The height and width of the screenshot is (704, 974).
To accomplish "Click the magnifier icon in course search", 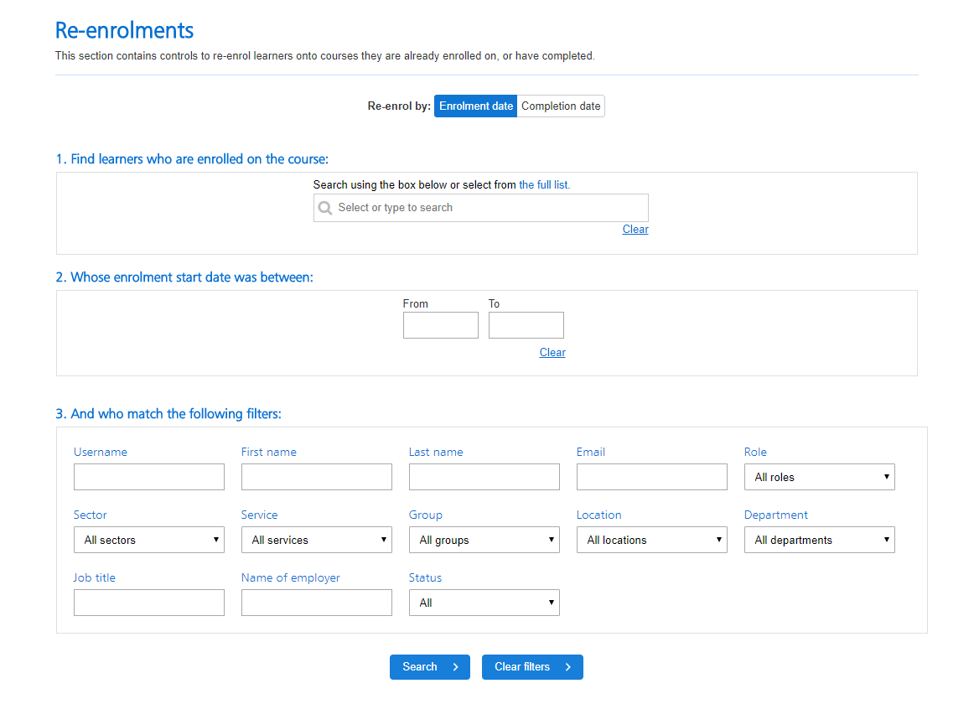I will pyautogui.click(x=325, y=208).
